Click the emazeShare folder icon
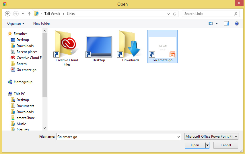Image resolution: width=245 pixels, height=154 pixels. (x=13, y=118)
